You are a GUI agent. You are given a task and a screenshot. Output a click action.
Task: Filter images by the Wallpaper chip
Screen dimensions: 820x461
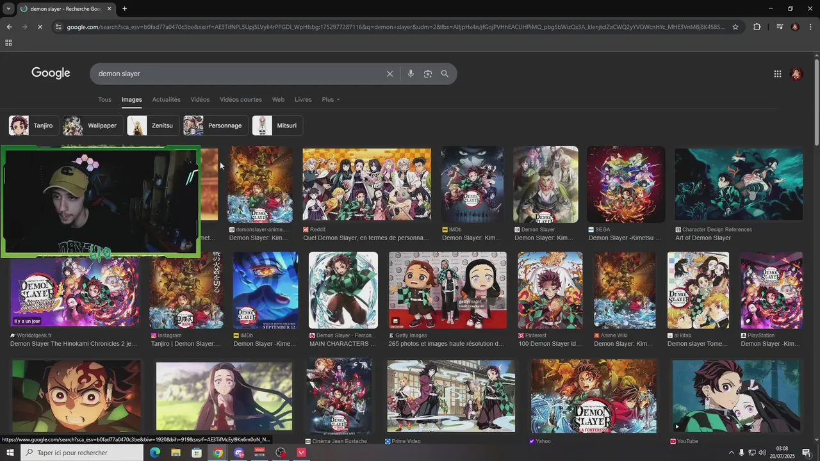point(93,125)
